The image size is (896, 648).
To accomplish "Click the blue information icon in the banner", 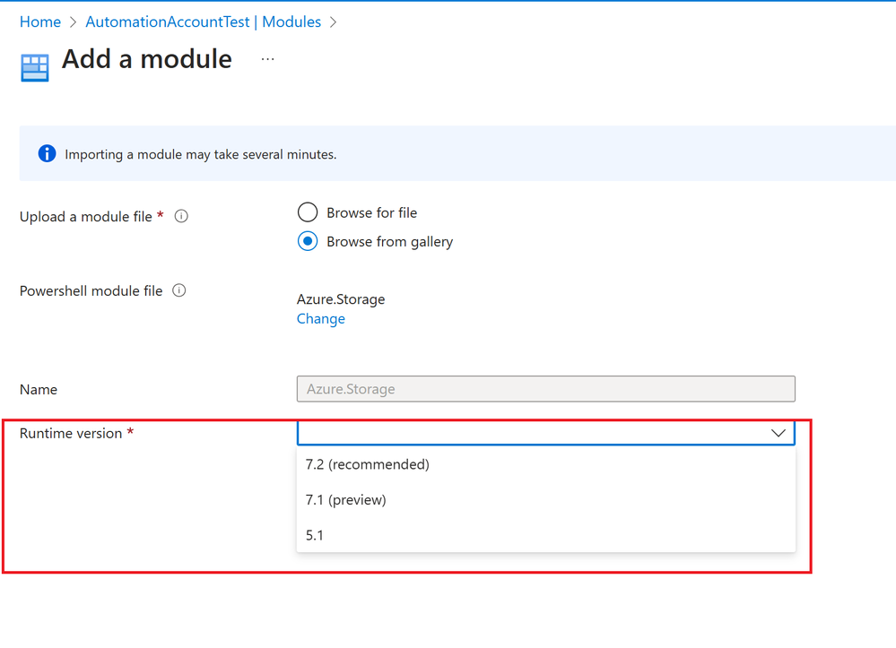I will [47, 153].
